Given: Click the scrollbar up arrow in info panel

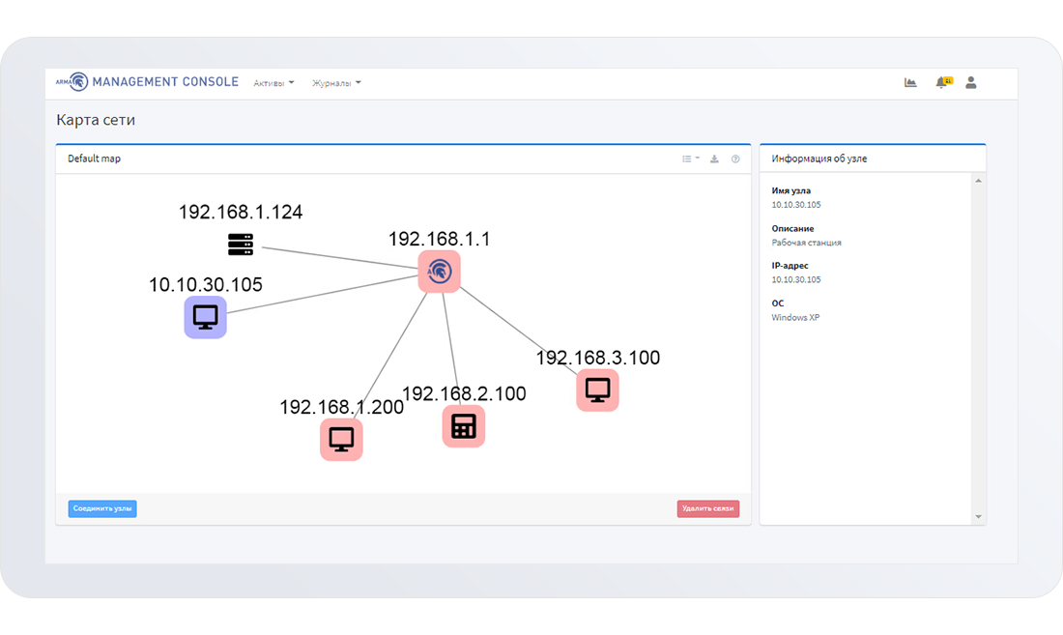Looking at the screenshot, I should 978,181.
